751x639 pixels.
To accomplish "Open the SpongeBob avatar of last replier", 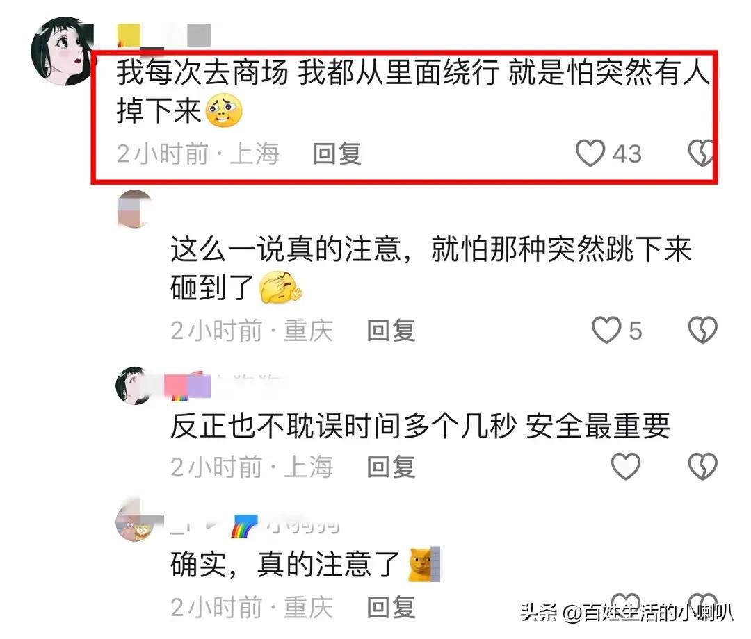I will pos(135,523).
